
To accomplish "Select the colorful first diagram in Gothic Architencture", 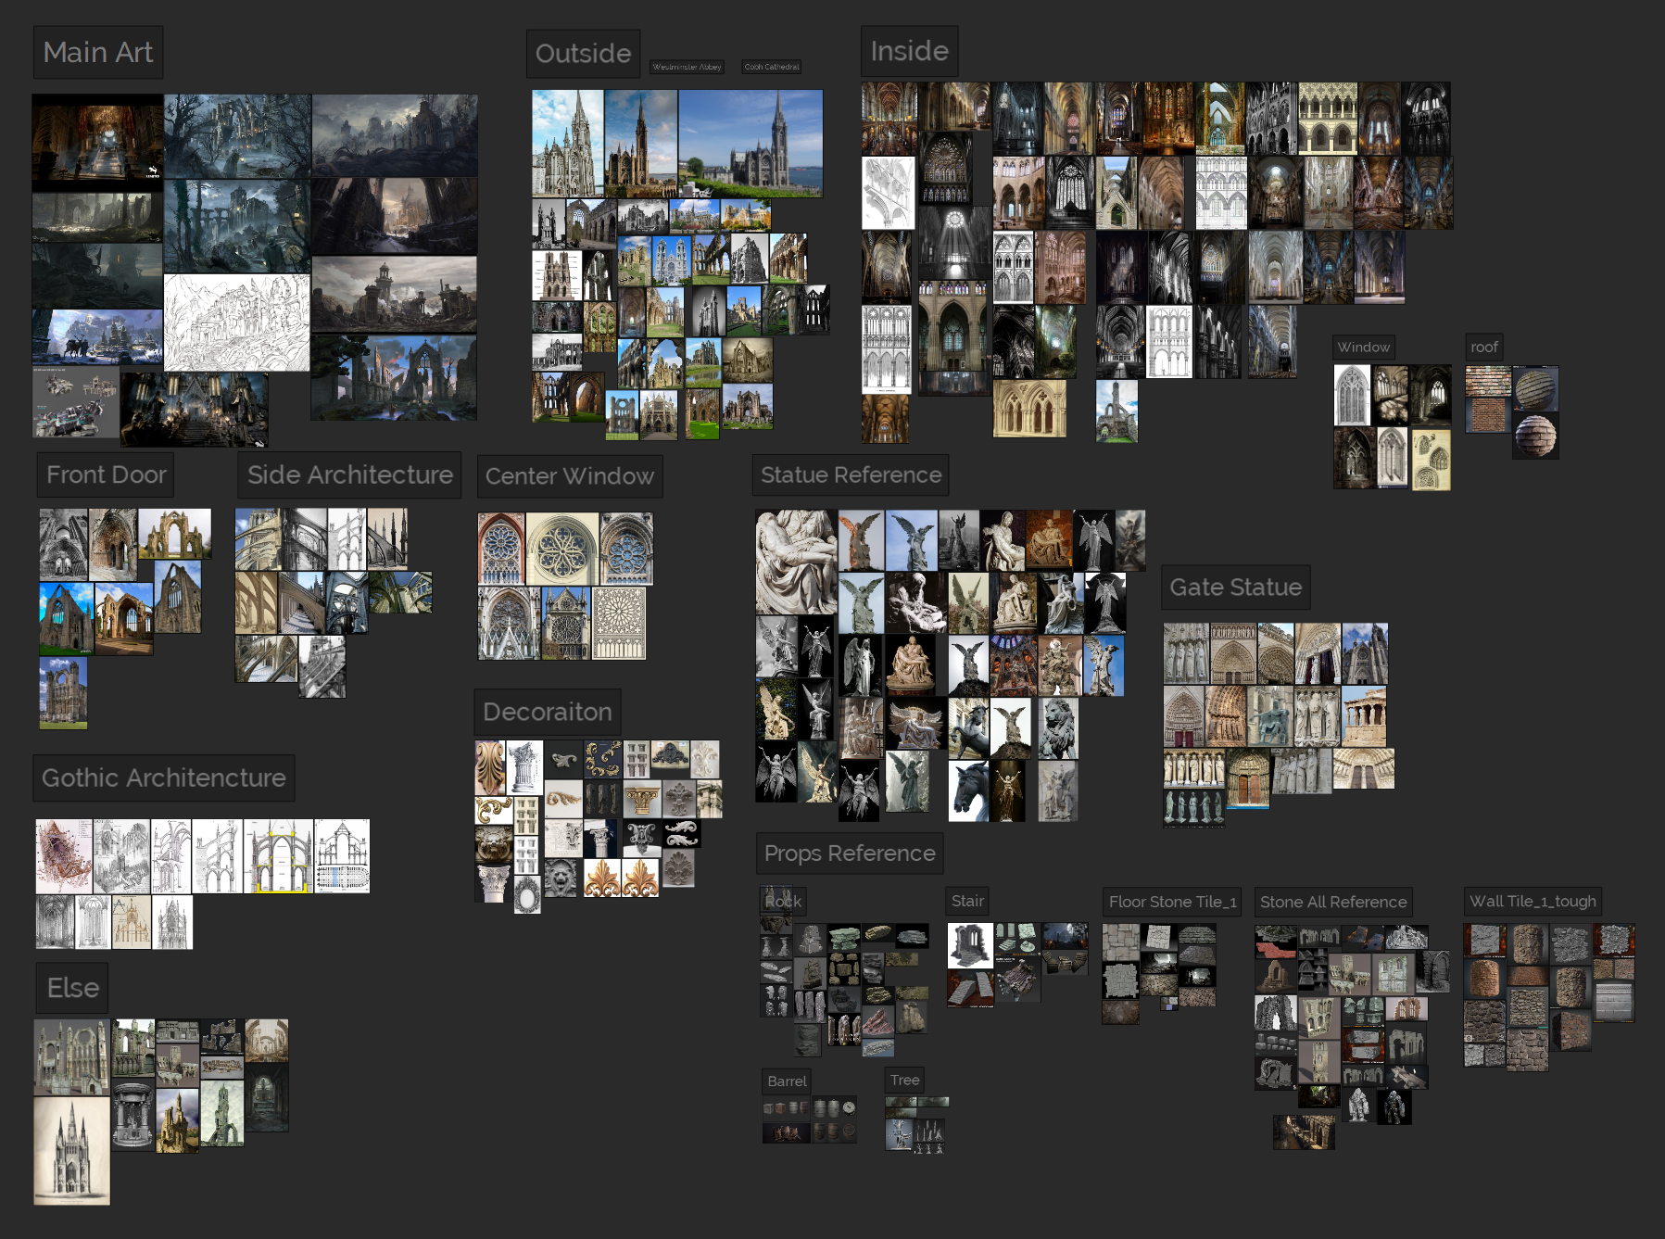I will tap(64, 856).
